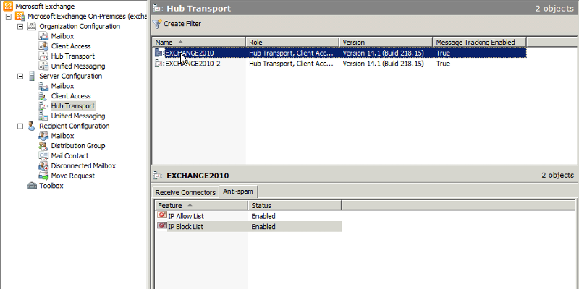579x289 pixels.
Task: Click the Disconnected Mailbox icon
Action: point(44,165)
